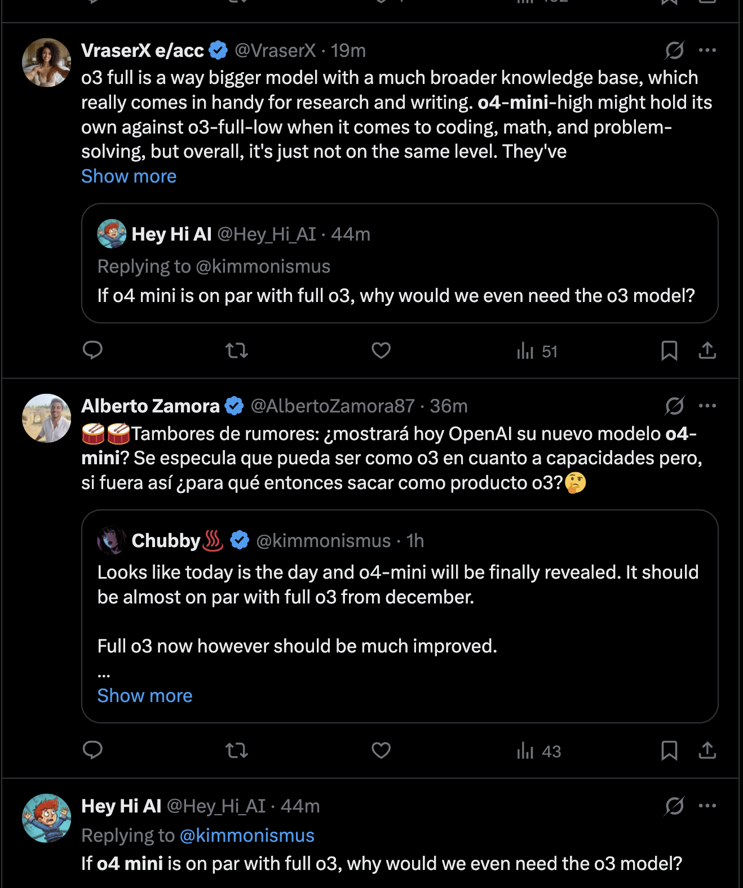Like VraserX's tweet about o4-mini-high
Image resolution: width=743 pixels, height=888 pixels.
(381, 350)
